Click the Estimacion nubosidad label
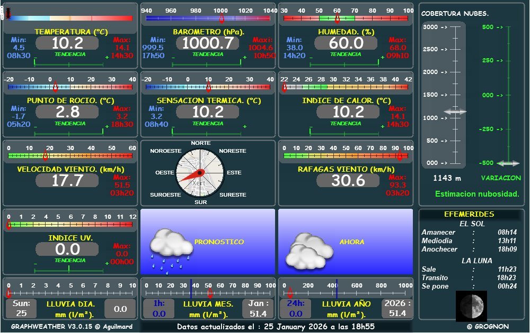530x333 pixels. 477,194
